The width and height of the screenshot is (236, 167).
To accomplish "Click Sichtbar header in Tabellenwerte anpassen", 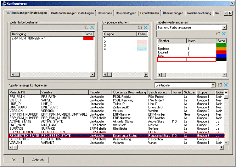I will (x=172, y=41).
